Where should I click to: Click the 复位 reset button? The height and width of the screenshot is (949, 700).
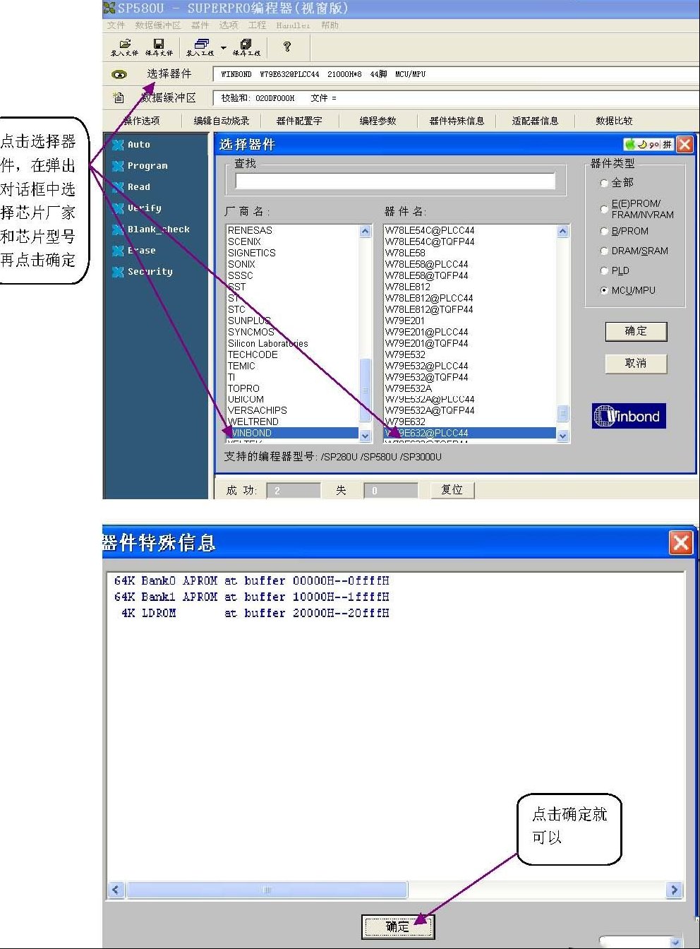[452, 490]
